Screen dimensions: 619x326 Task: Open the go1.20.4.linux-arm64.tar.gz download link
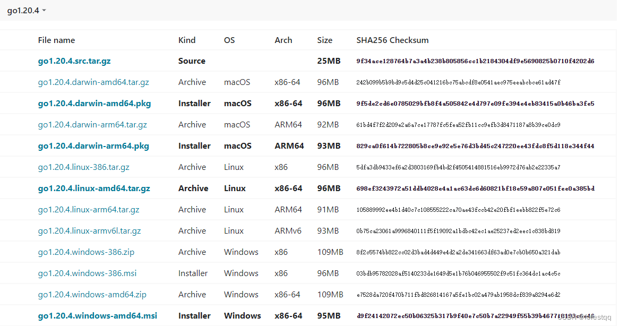pyautogui.click(x=88, y=209)
